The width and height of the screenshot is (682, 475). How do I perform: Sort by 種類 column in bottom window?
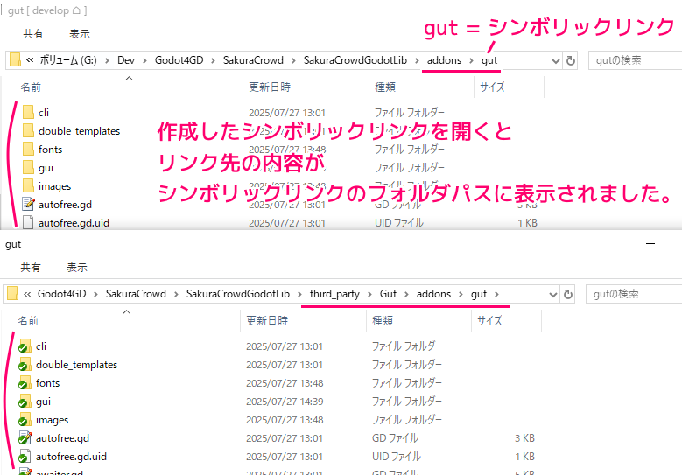pyautogui.click(x=383, y=320)
